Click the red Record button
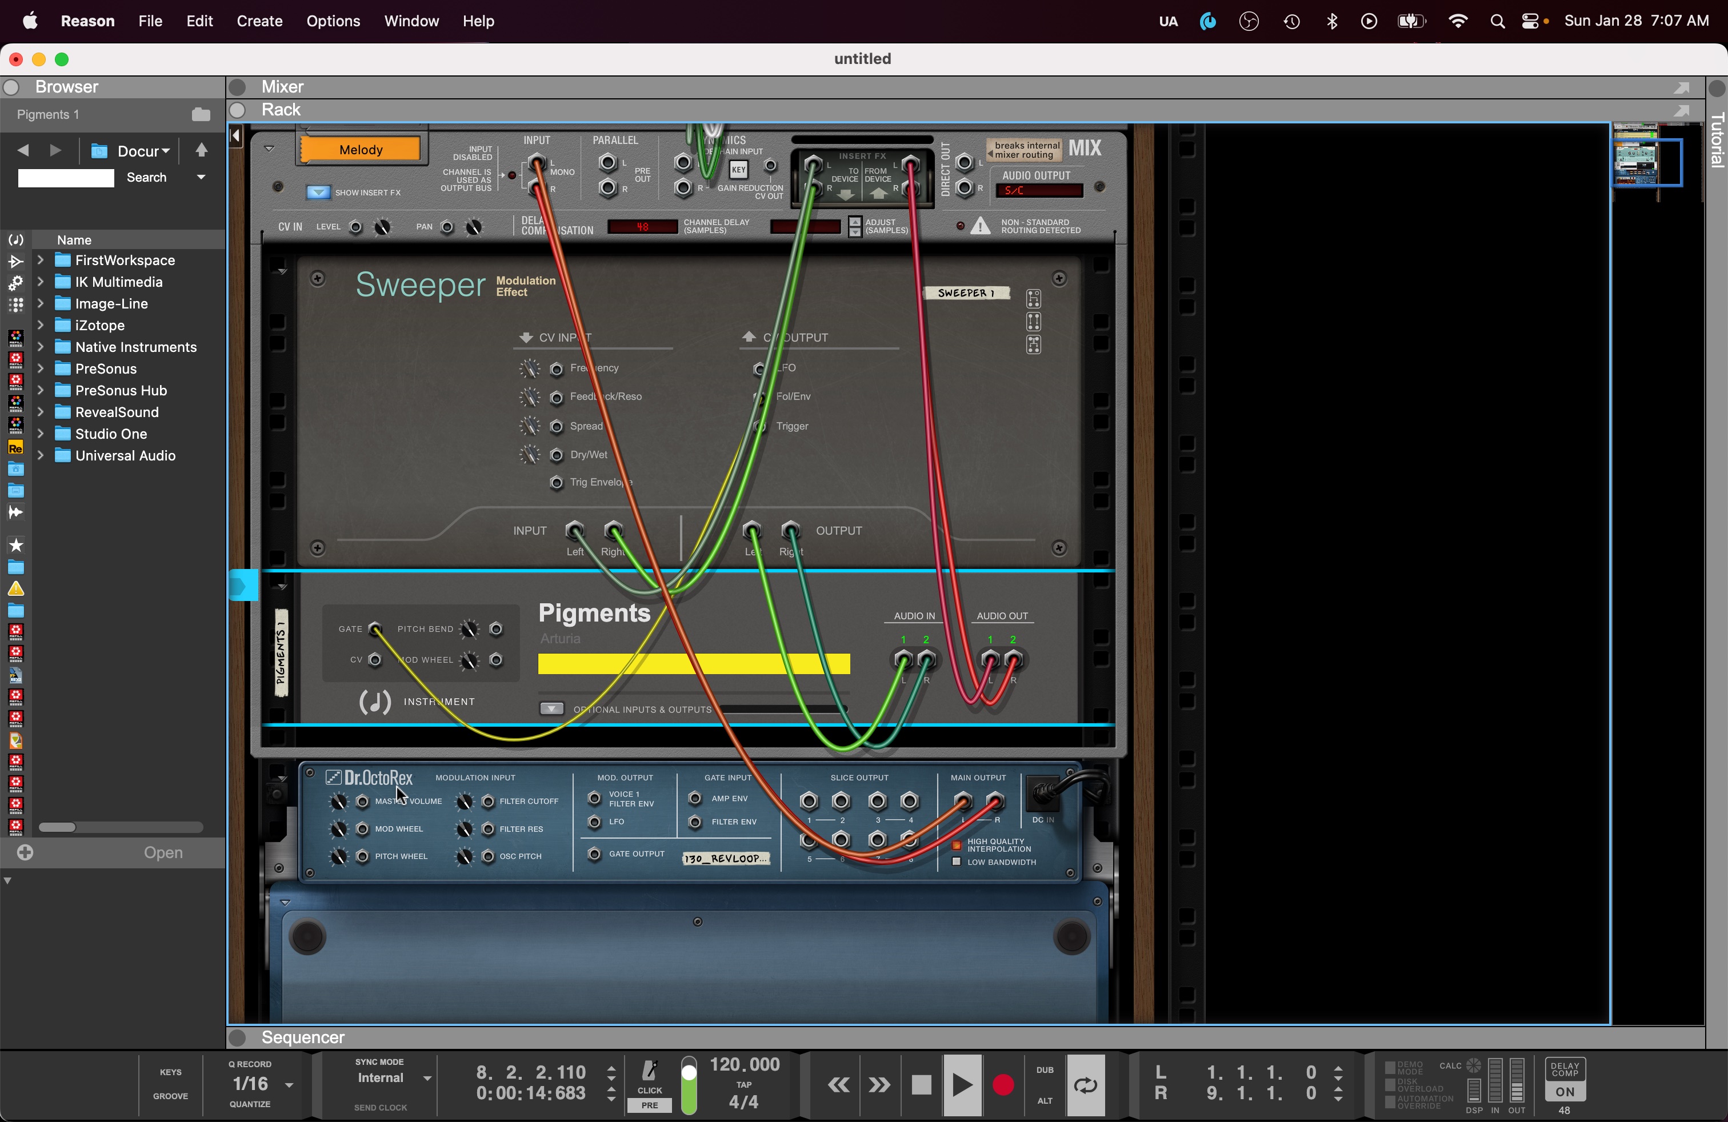 [x=1003, y=1085]
